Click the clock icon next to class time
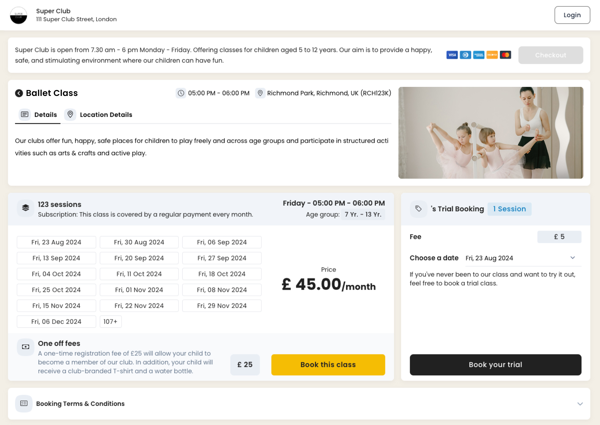 click(181, 93)
